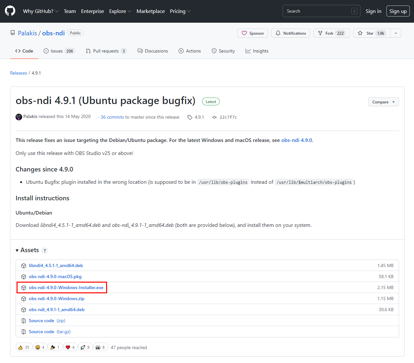This screenshot has height=363, width=414.
Task: Expand the Pricing dropdown
Action: [180, 11]
